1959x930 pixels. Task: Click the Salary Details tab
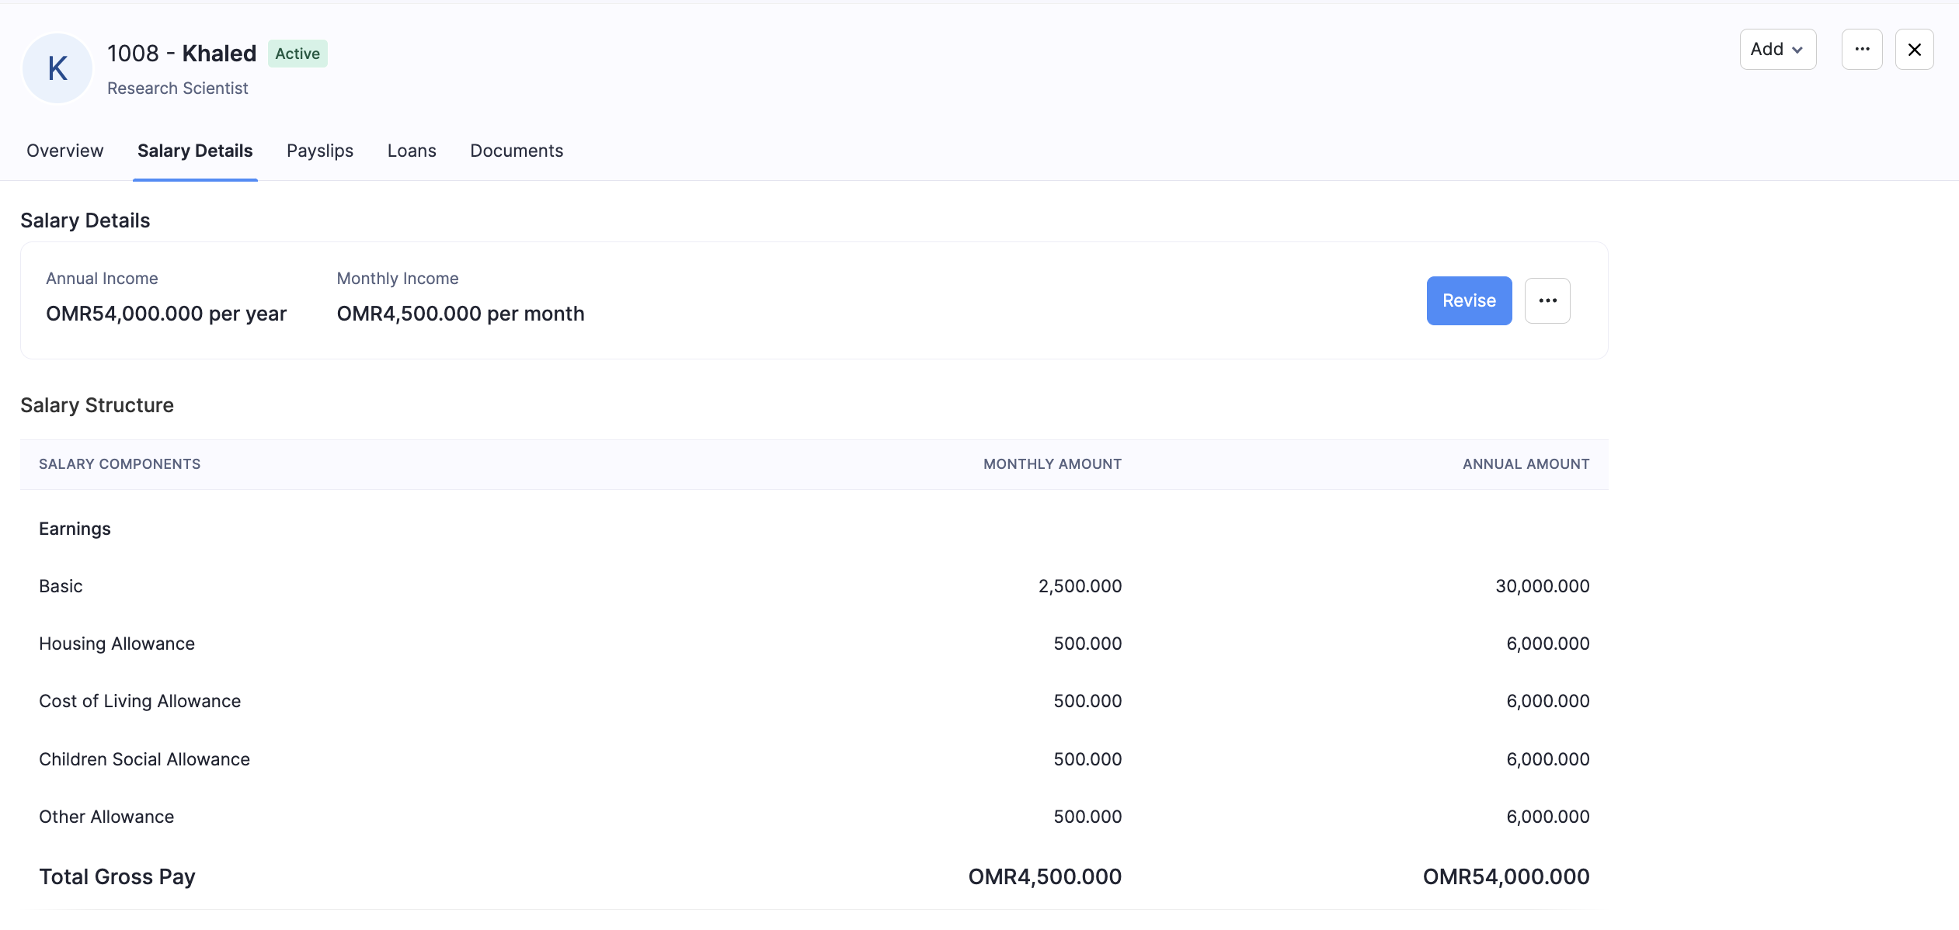coord(195,151)
